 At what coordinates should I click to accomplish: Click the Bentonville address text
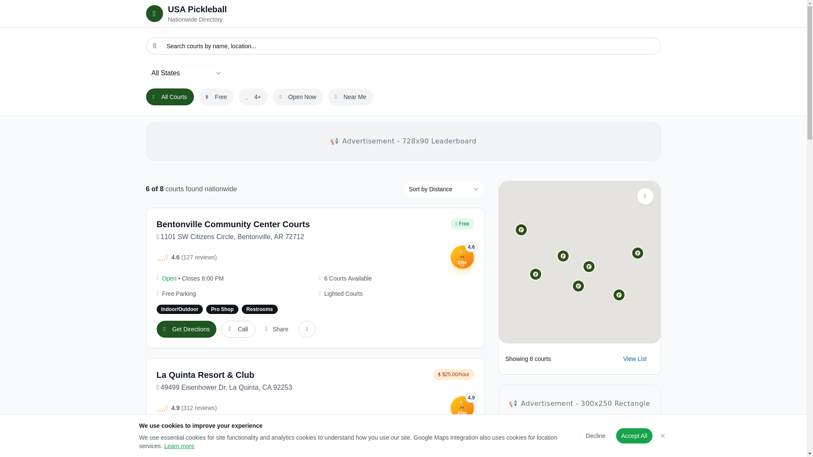click(232, 237)
